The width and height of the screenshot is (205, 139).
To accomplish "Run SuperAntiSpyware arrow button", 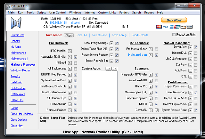I will pyautogui.click(x=151, y=98).
